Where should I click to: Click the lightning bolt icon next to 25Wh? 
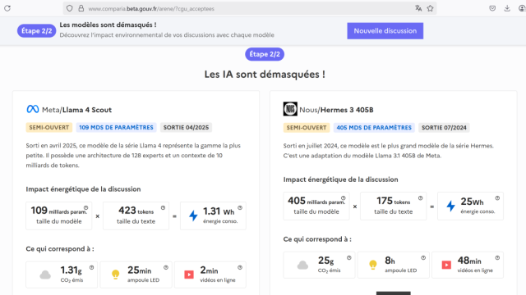451,206
